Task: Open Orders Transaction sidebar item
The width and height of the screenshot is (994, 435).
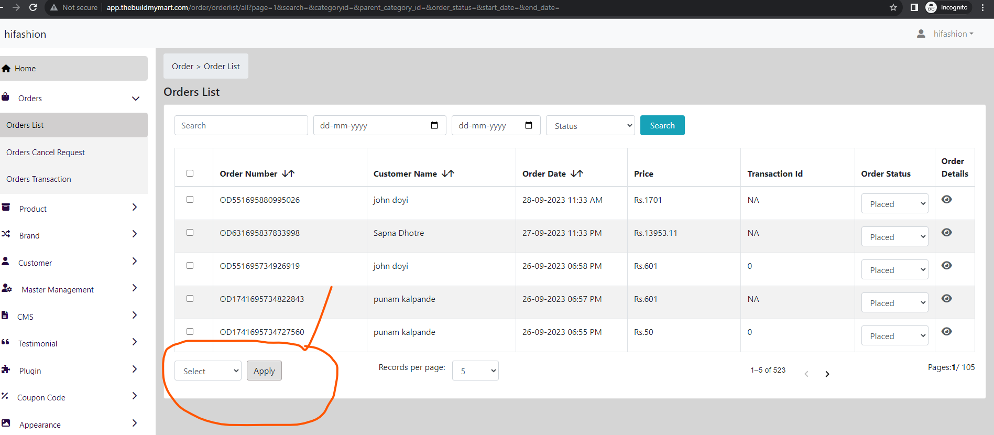Action: pyautogui.click(x=74, y=179)
